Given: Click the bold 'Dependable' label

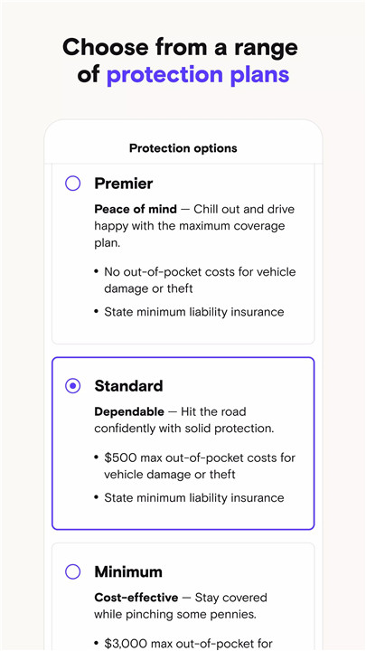Looking at the screenshot, I should (129, 412).
